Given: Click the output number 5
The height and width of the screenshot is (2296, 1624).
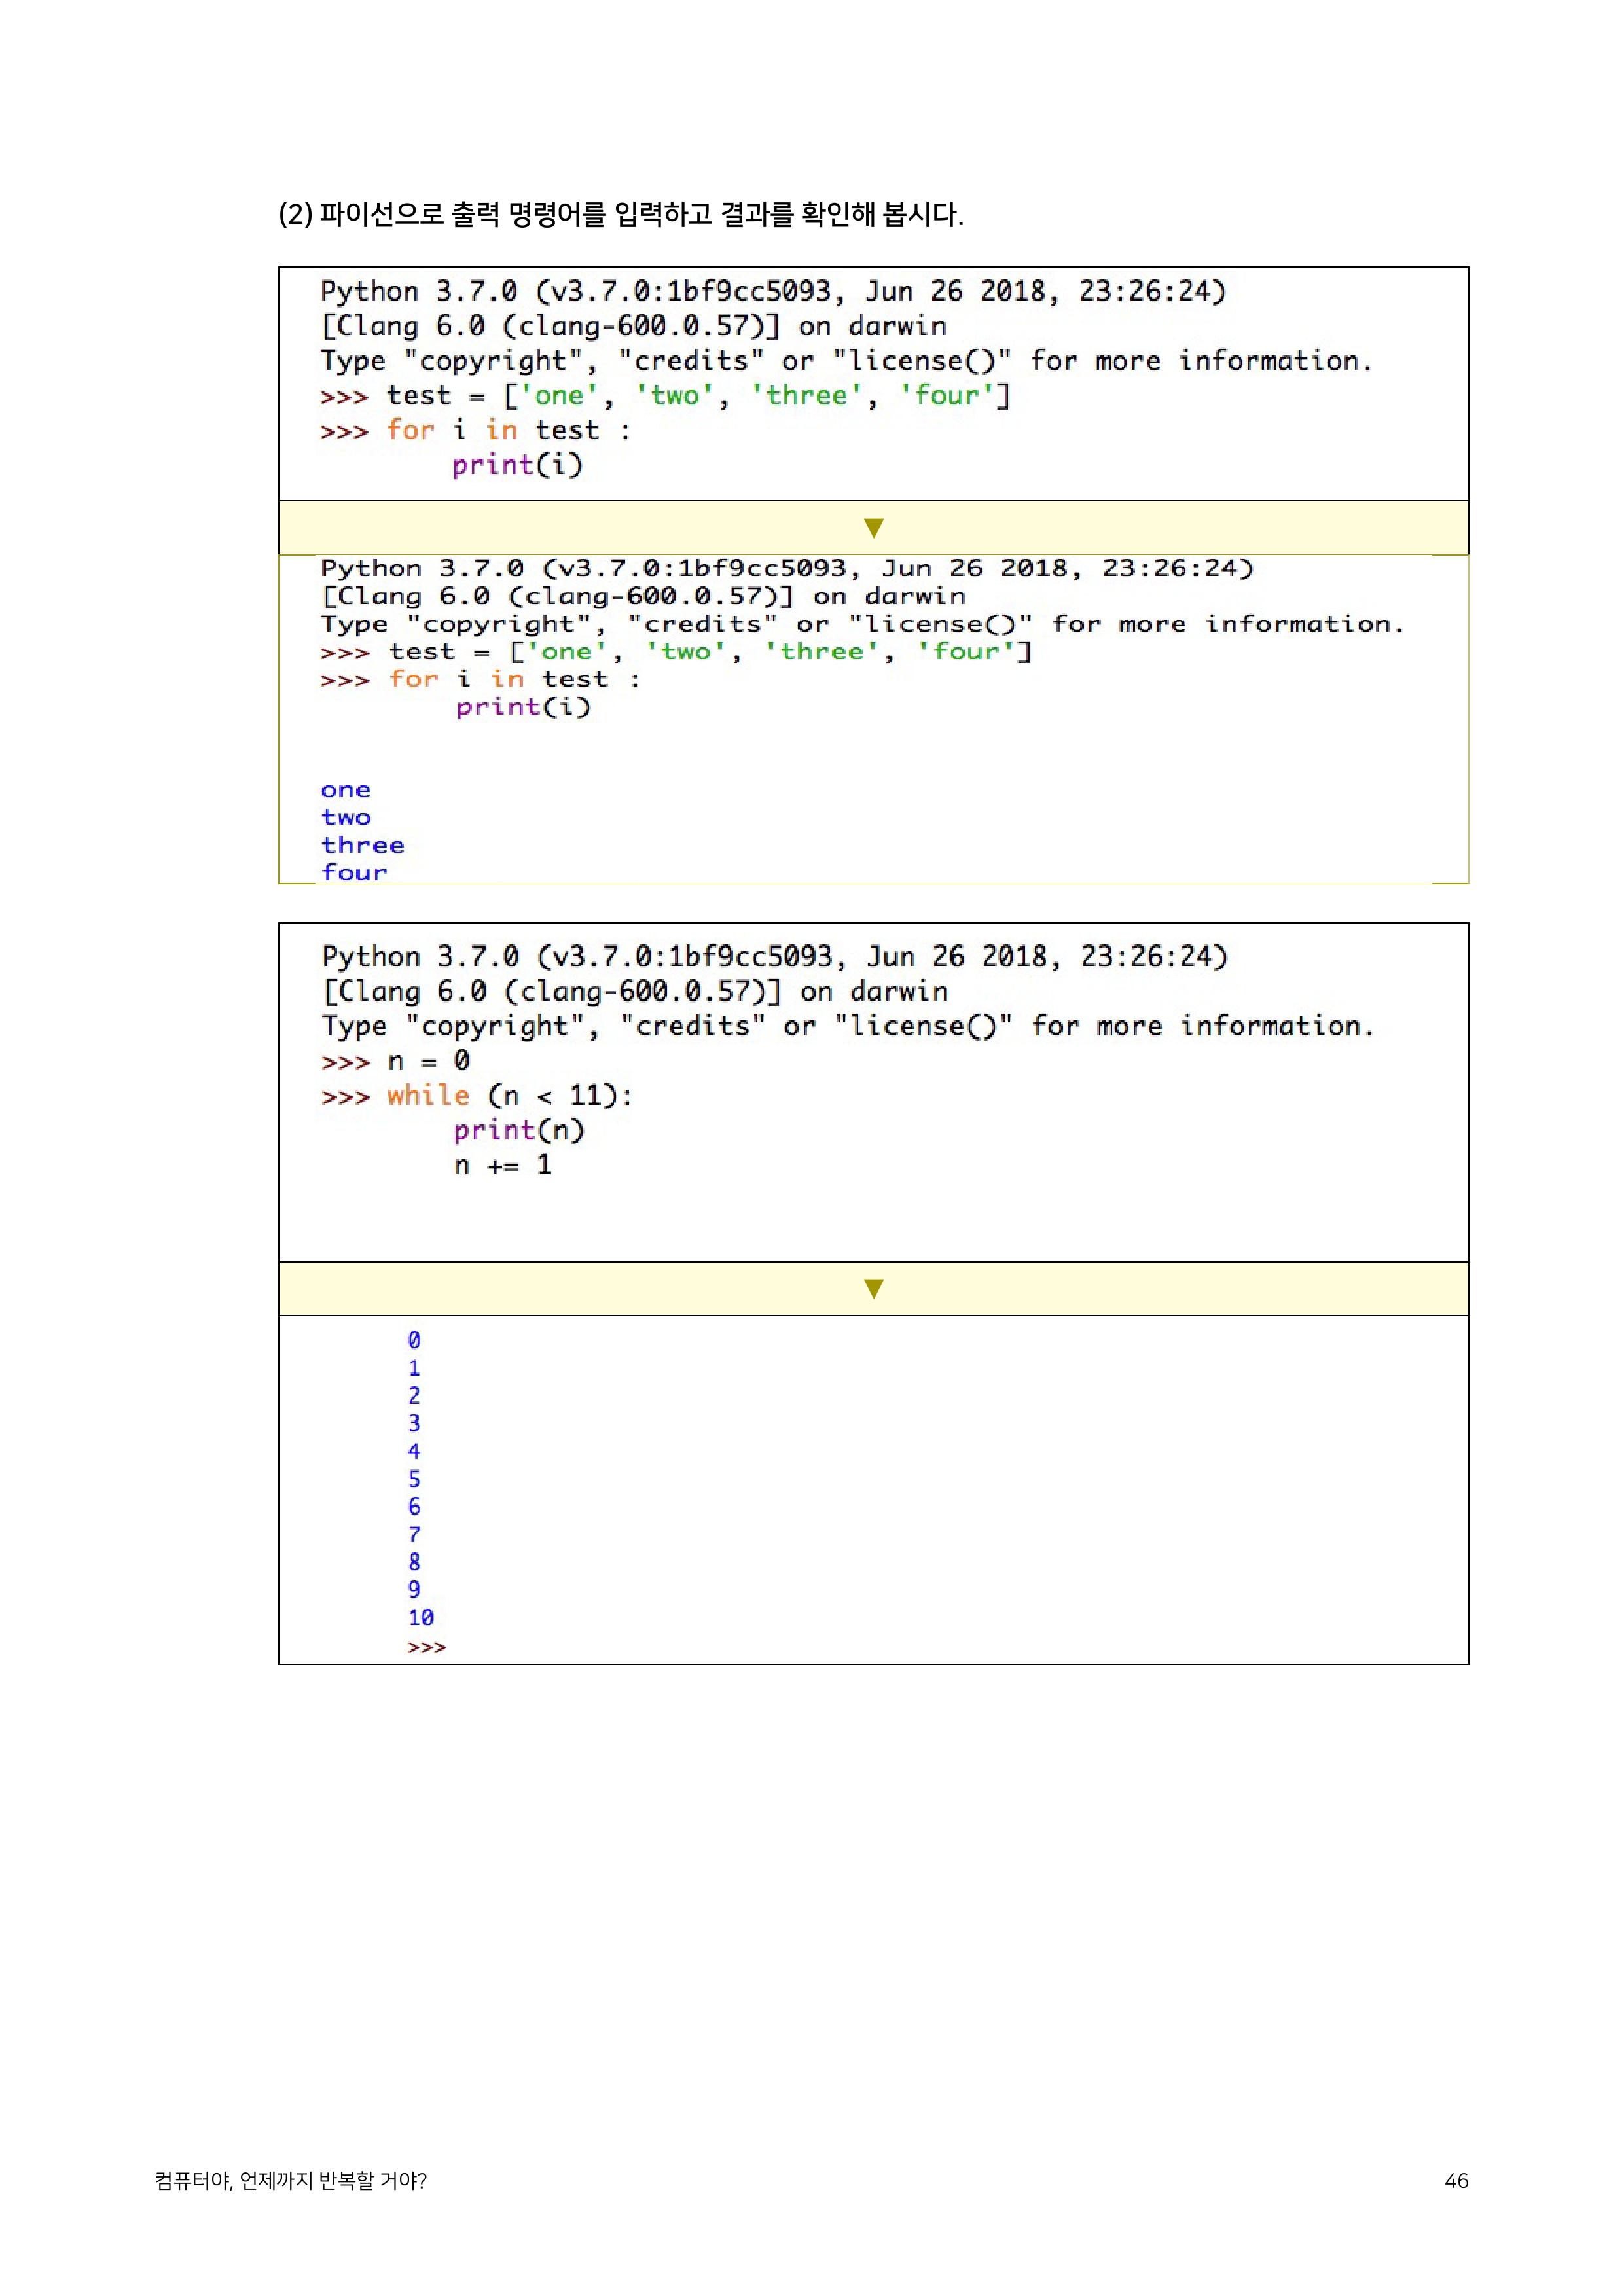Looking at the screenshot, I should [414, 1479].
